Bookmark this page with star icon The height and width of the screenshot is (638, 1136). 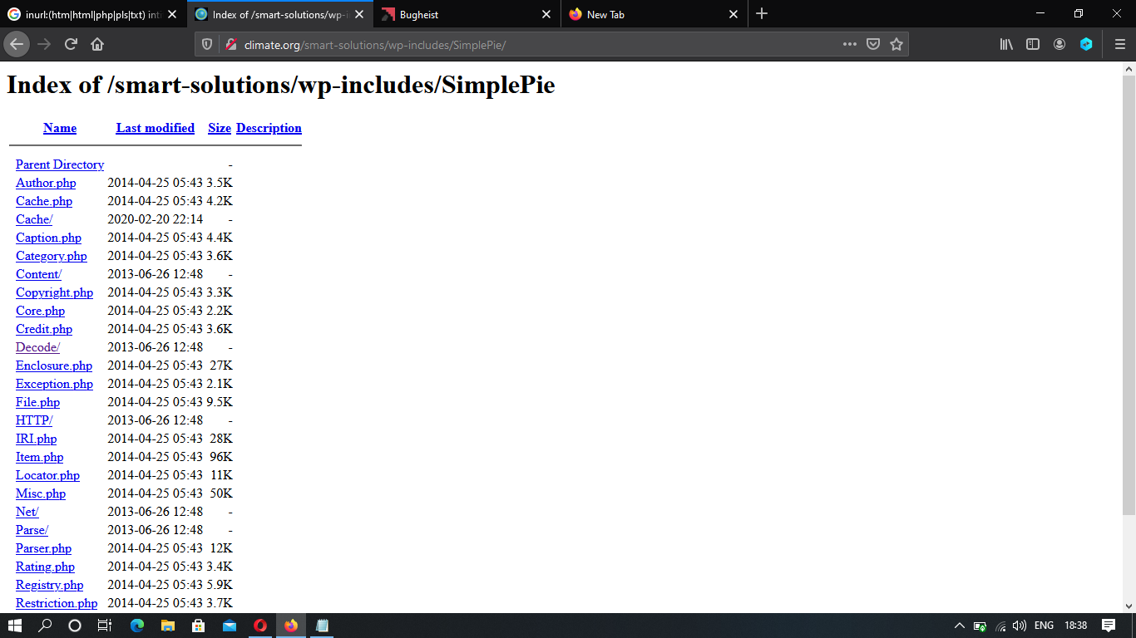(896, 44)
